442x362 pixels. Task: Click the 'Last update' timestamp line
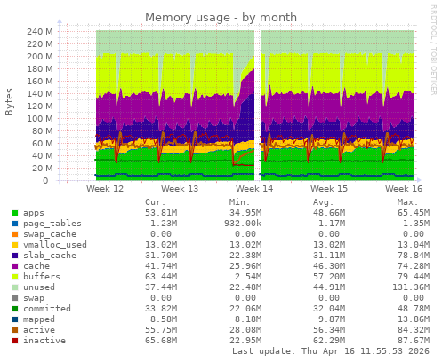click(x=331, y=351)
